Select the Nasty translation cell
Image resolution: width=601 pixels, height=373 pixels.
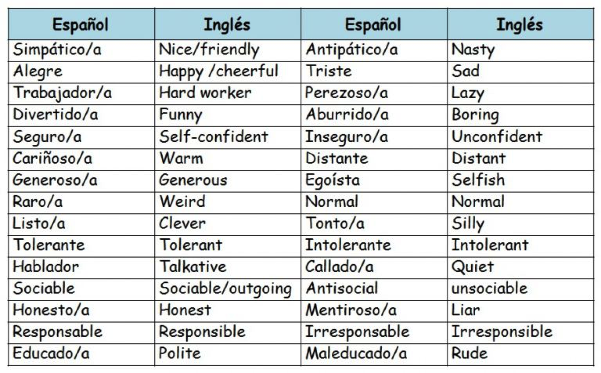point(473,50)
